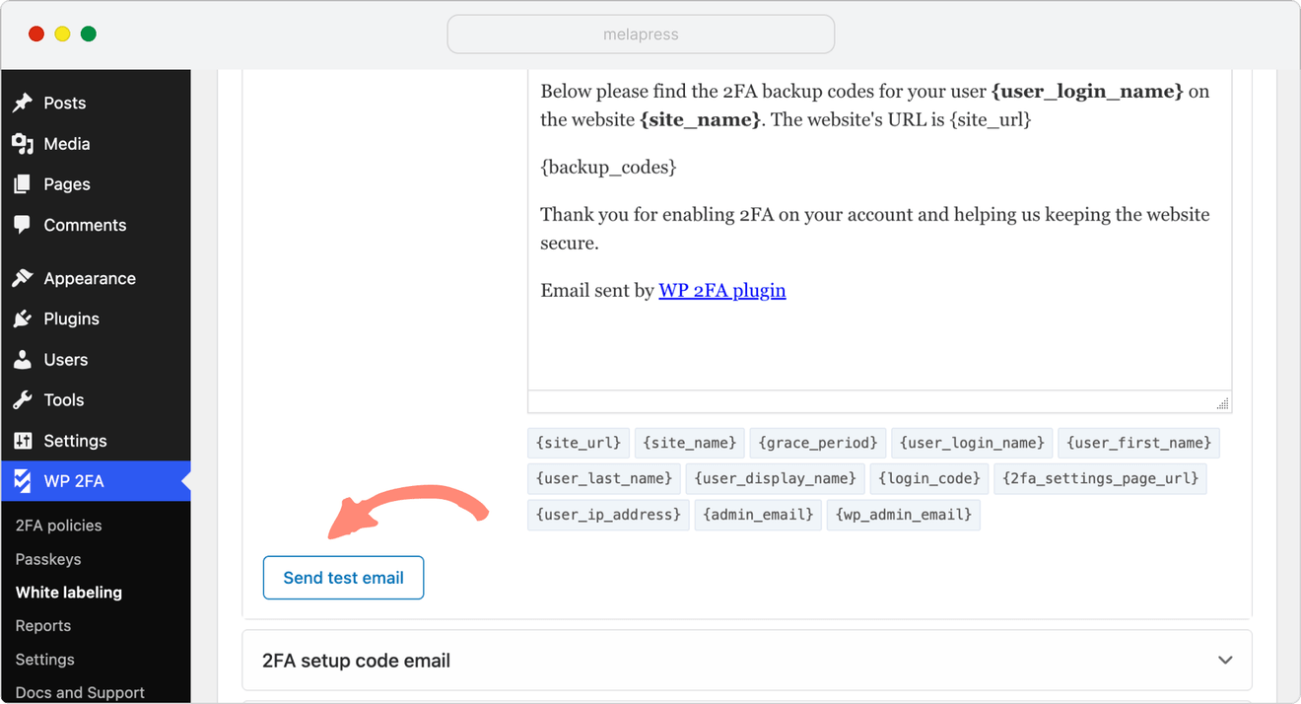Image resolution: width=1301 pixels, height=704 pixels.
Task: Click the Media icon in sidebar
Action: click(x=23, y=144)
